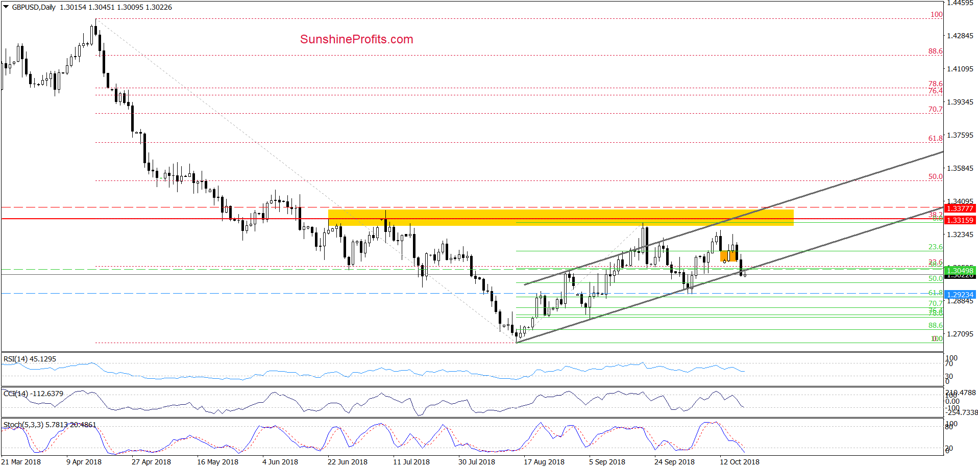Click the 1.39345 price axis value
This screenshot has width=978, height=469.
960,102
